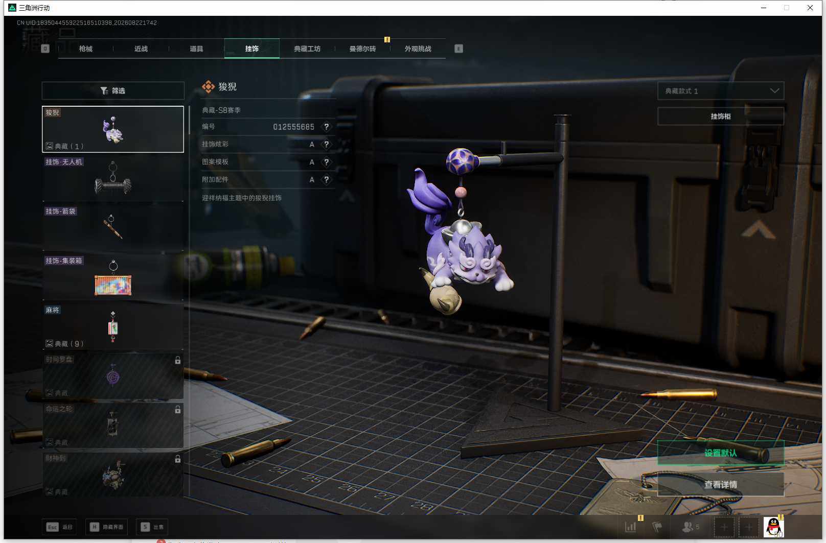Click the H hide interface button

(107, 527)
